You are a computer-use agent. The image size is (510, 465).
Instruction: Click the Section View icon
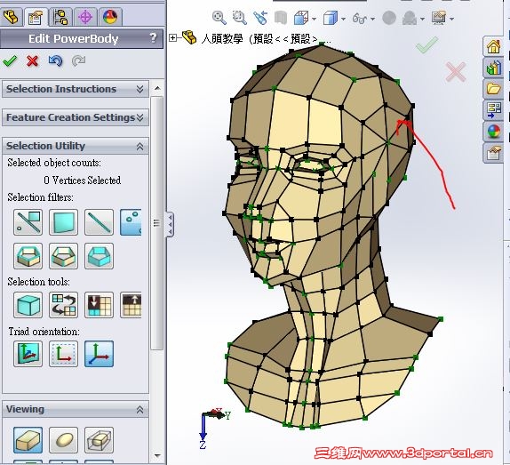[281, 18]
